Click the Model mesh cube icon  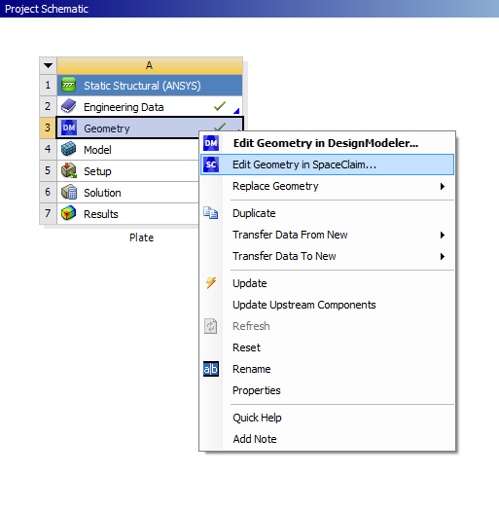(x=69, y=149)
